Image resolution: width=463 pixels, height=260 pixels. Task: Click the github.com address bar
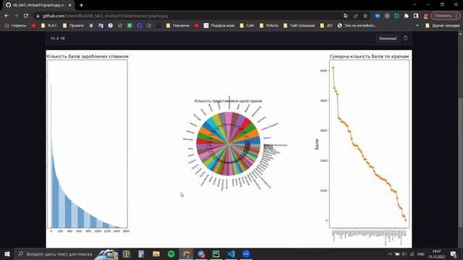(x=189, y=16)
